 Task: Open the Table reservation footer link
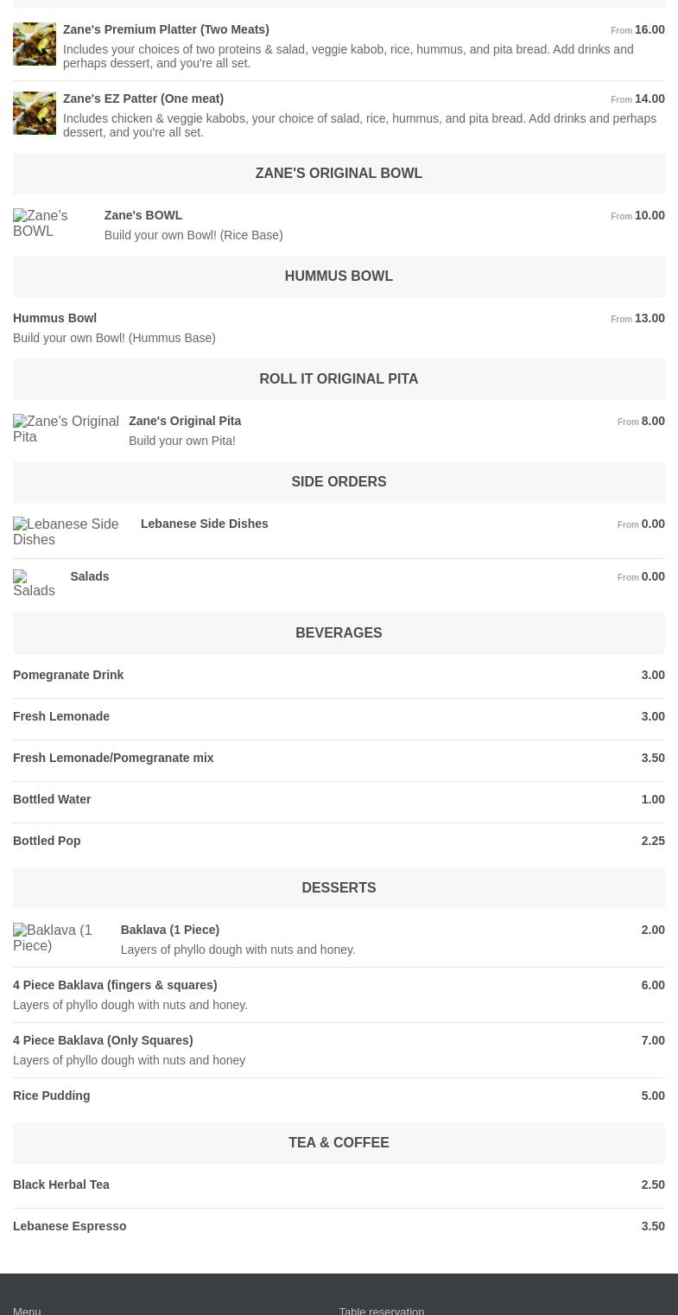click(x=381, y=1309)
